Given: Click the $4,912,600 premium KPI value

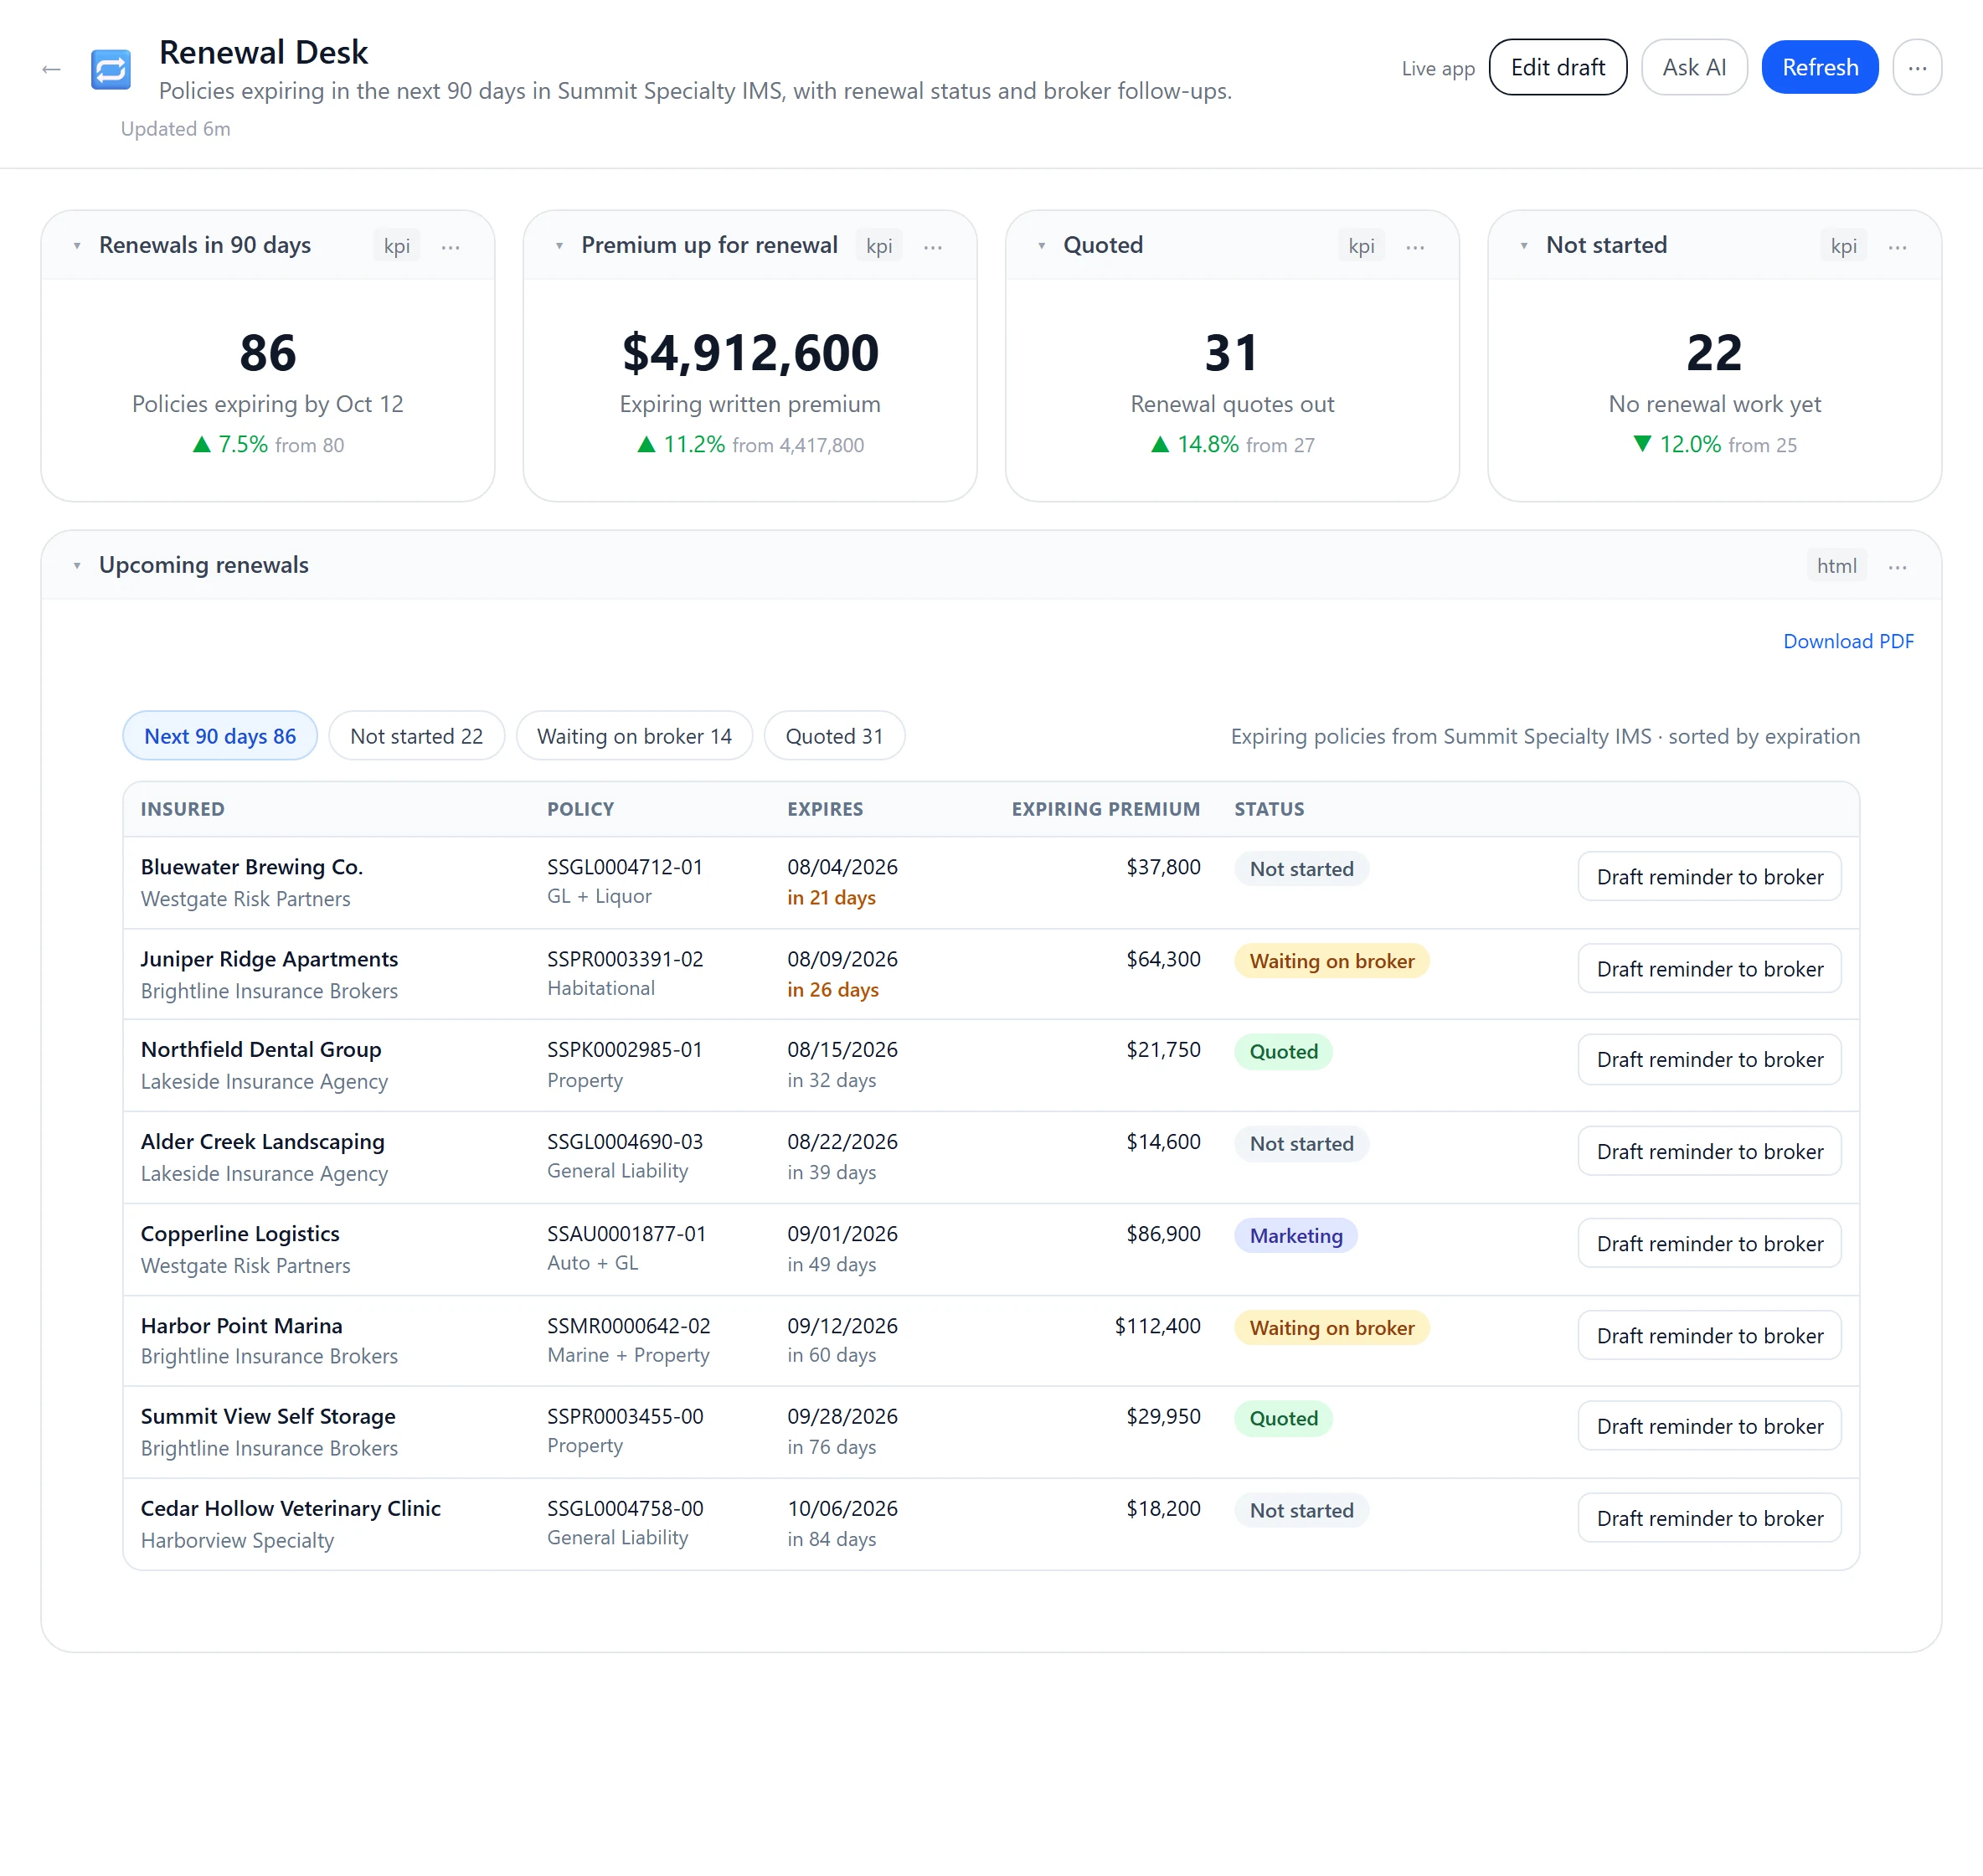Looking at the screenshot, I should (x=750, y=353).
